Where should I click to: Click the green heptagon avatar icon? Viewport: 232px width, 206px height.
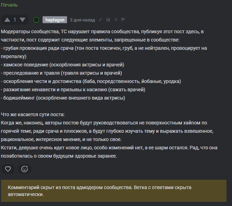point(36,20)
